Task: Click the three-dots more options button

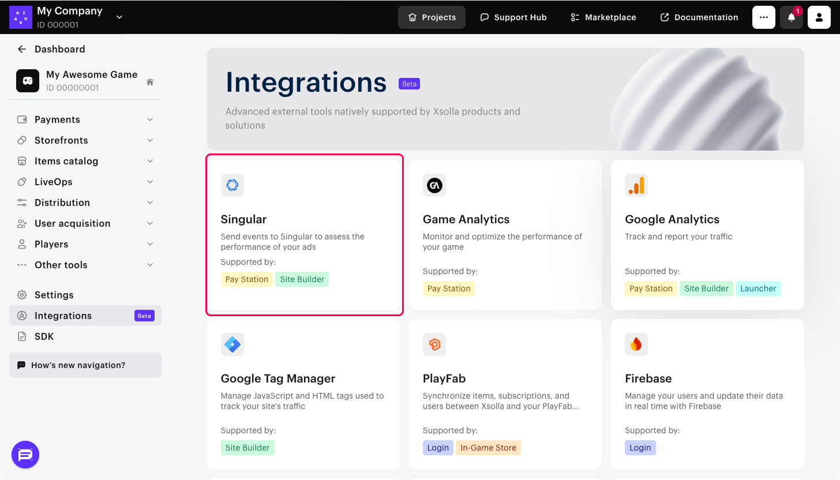Action: point(763,17)
